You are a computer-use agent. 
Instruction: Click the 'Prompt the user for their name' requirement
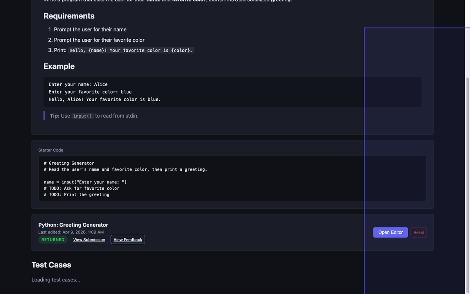90,30
